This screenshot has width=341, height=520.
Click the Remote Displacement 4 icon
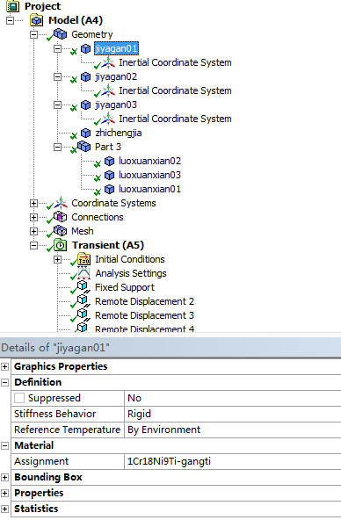83,328
